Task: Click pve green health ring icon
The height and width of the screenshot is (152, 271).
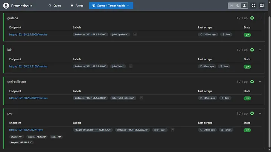Action: click(x=252, y=113)
